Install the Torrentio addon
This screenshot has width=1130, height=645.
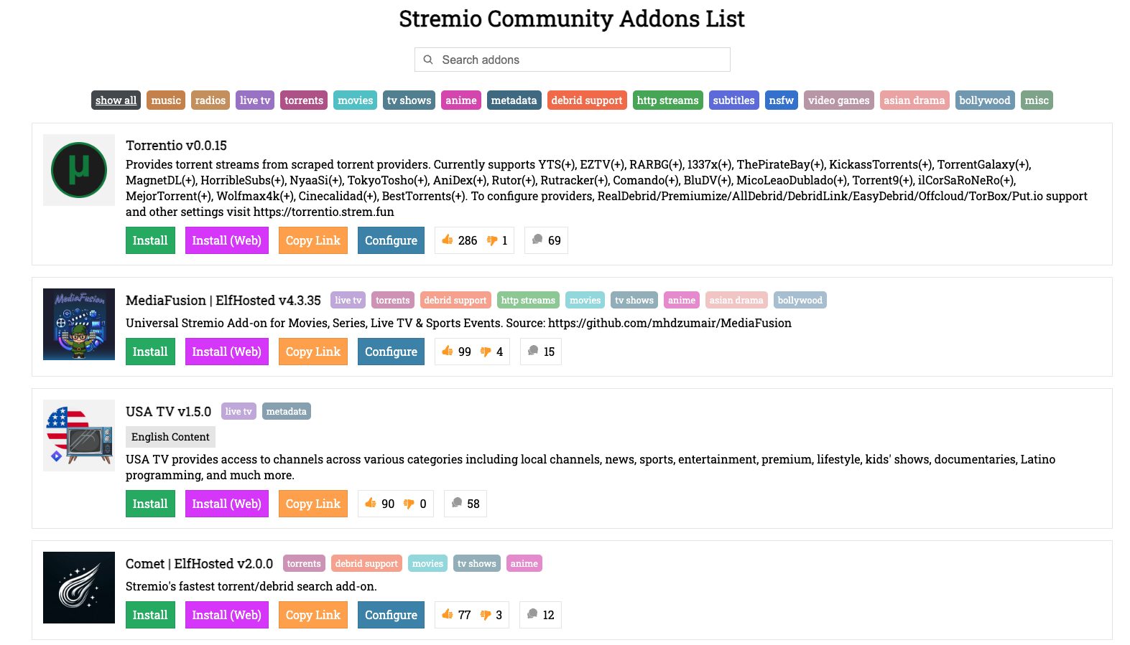click(150, 240)
